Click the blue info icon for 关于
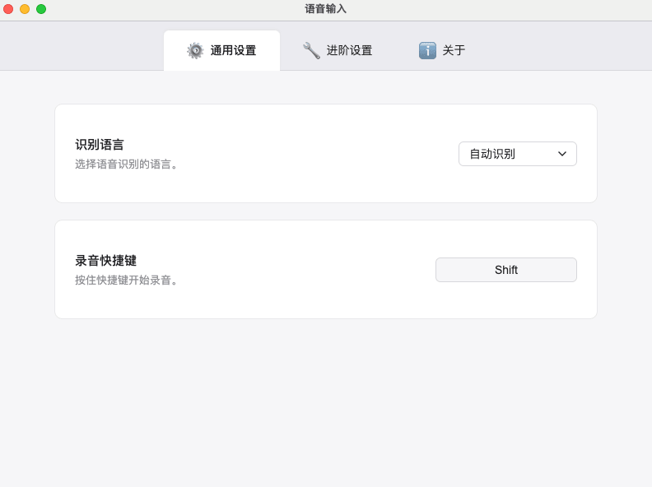The image size is (652, 487). click(x=427, y=50)
